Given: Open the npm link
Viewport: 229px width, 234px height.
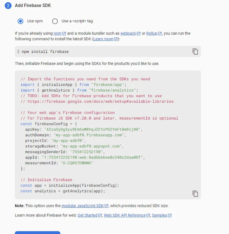Looking at the screenshot, I should click(58, 33).
